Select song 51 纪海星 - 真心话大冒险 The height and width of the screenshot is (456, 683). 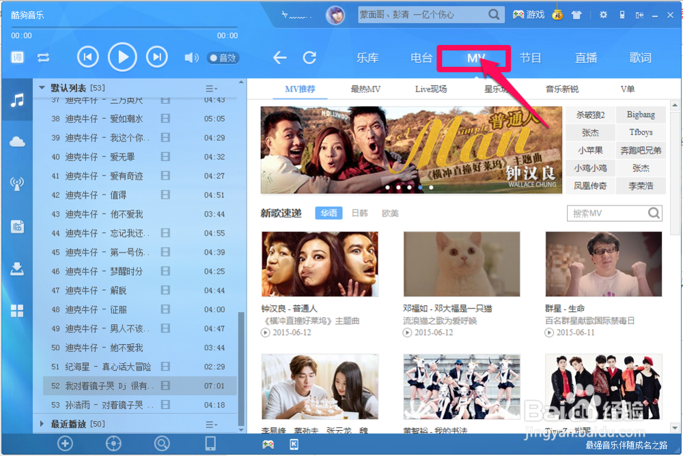[x=139, y=367]
